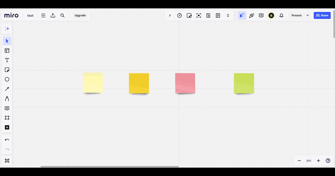Open the focus frame icon
Image resolution: width=335 pixels, height=176 pixels.
(199, 16)
